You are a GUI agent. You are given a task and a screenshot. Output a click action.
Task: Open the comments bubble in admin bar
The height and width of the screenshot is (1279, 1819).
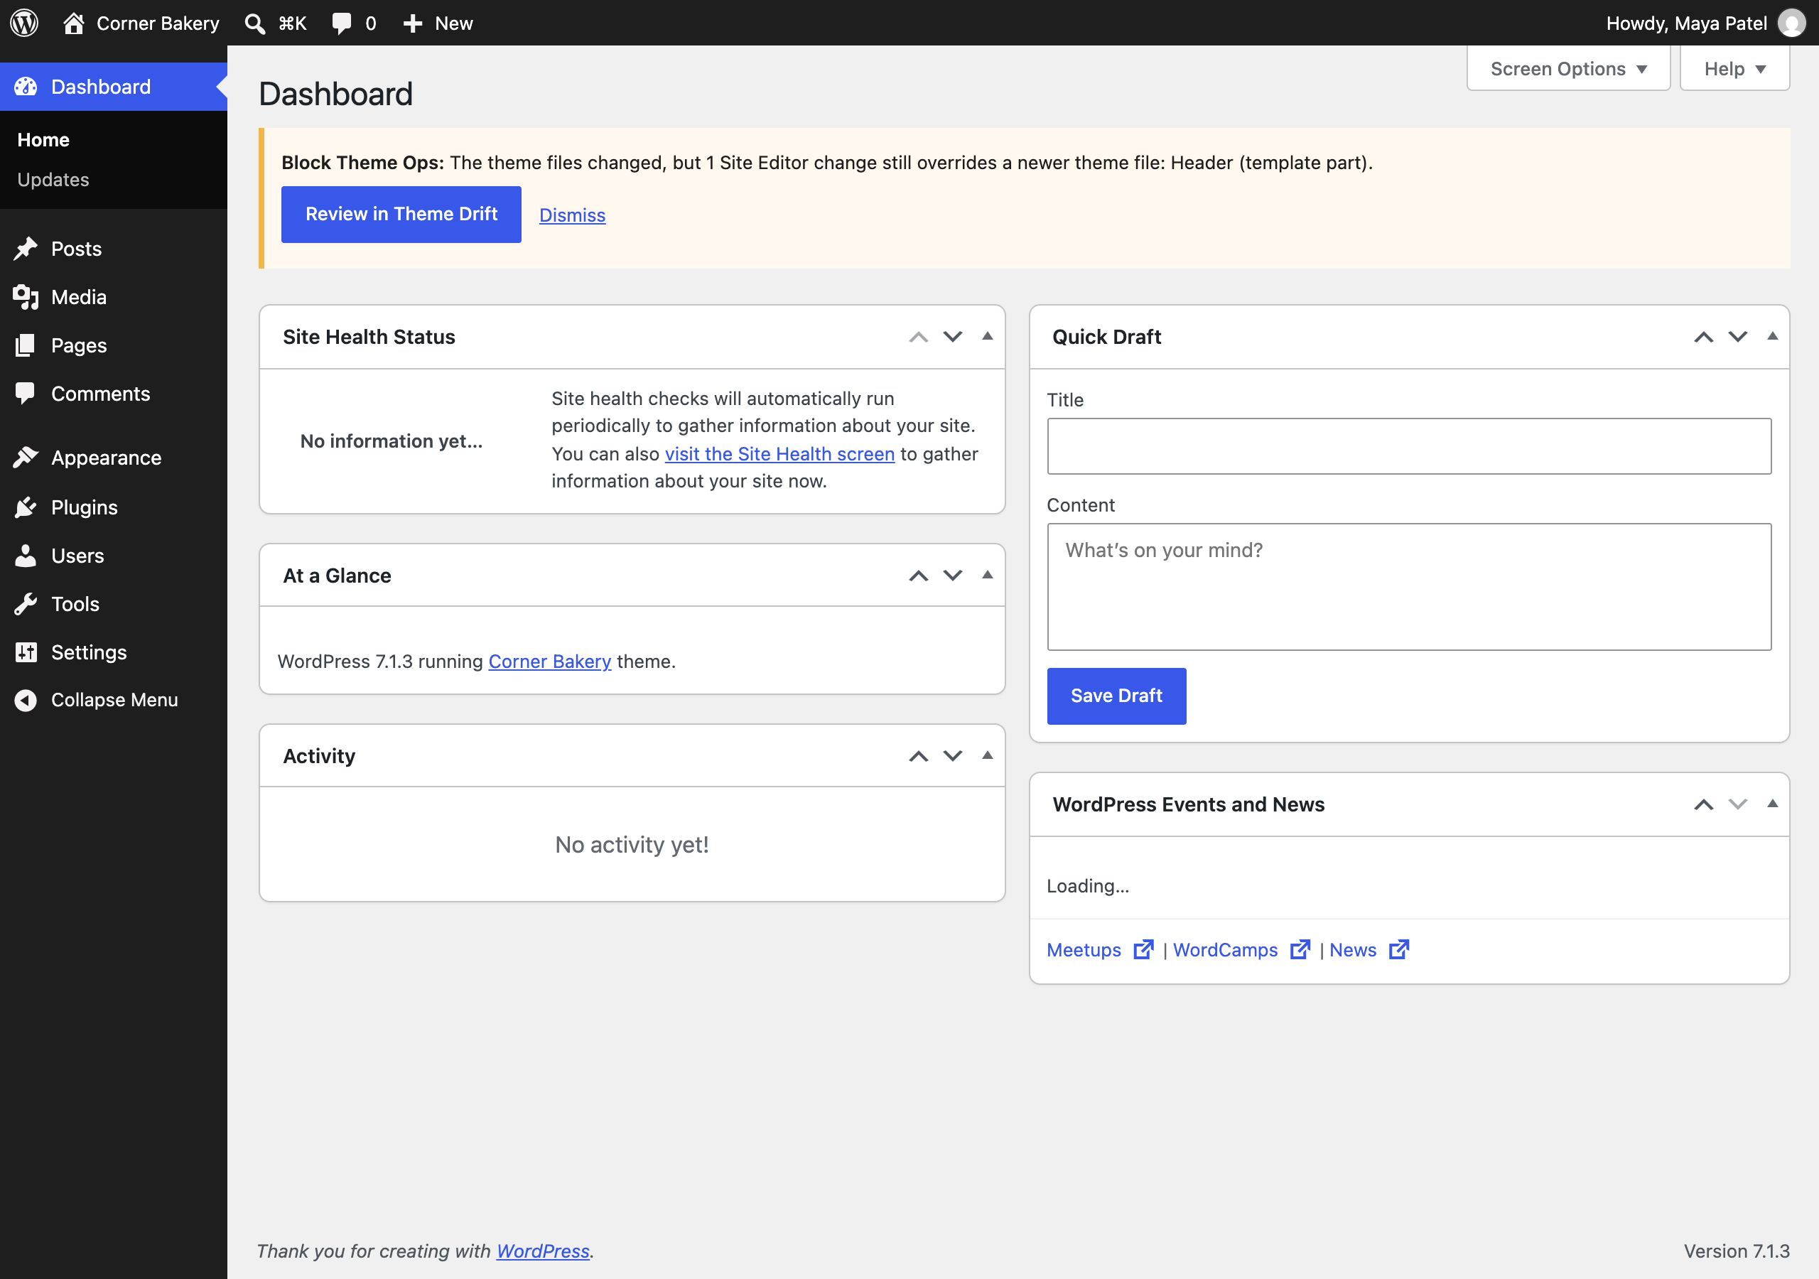tap(342, 23)
